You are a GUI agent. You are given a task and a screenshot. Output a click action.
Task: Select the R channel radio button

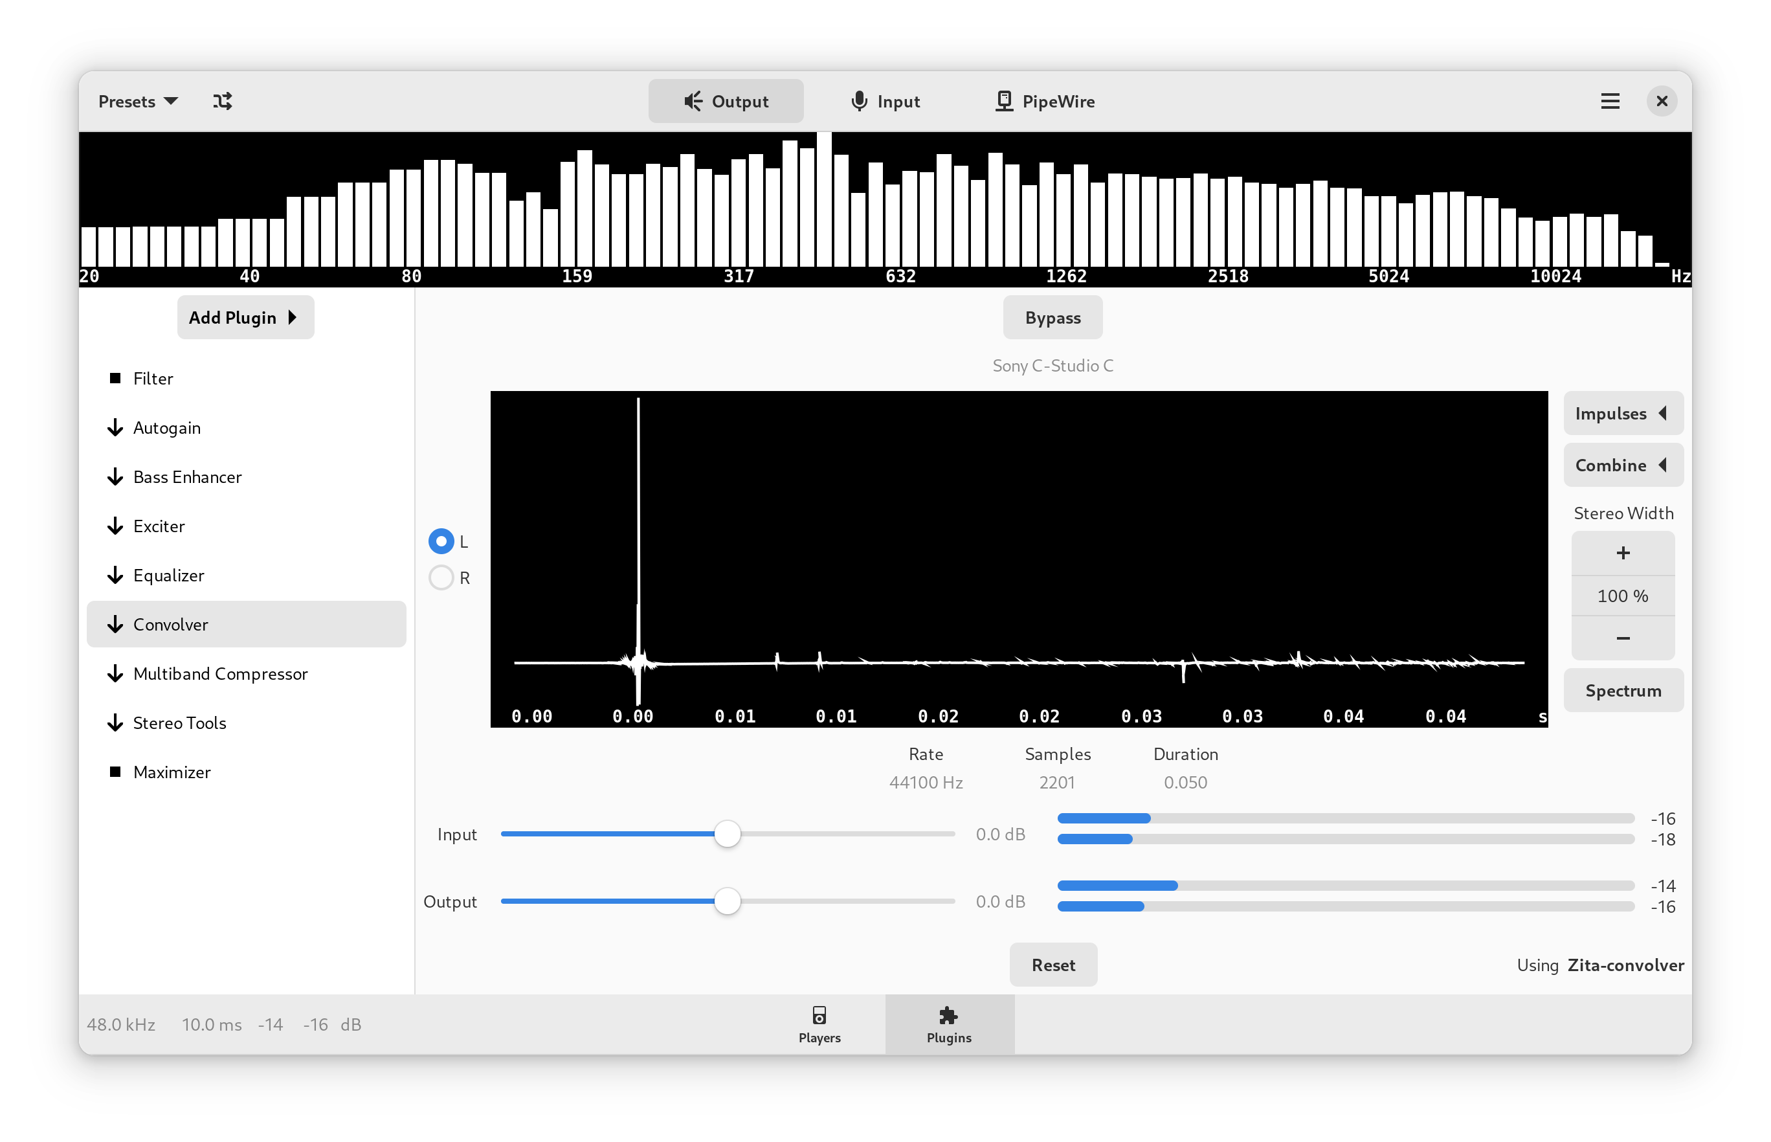click(441, 577)
